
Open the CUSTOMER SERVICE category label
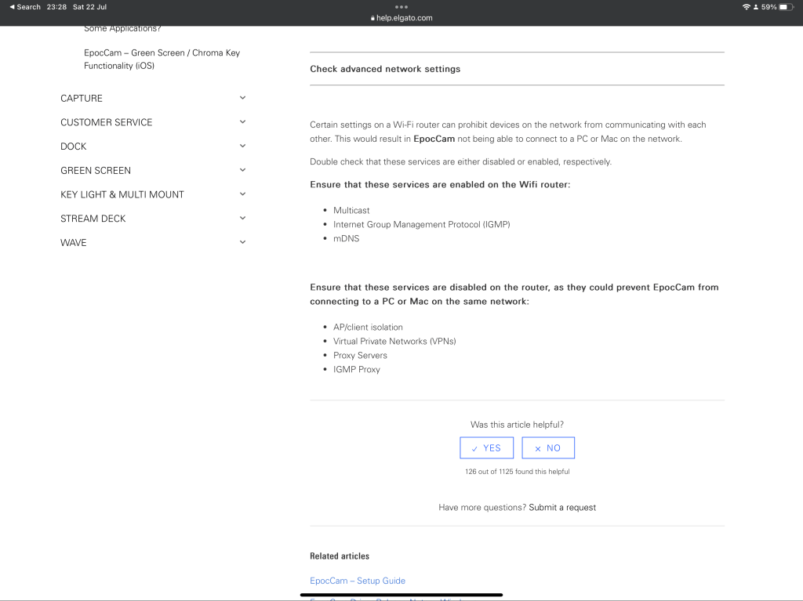[x=107, y=122]
